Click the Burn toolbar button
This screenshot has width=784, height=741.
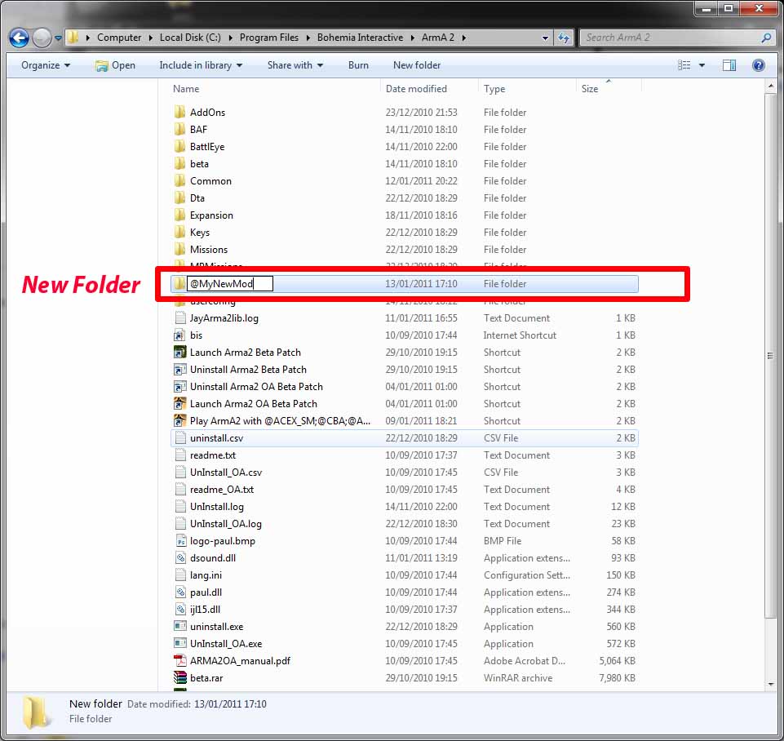[x=358, y=65]
